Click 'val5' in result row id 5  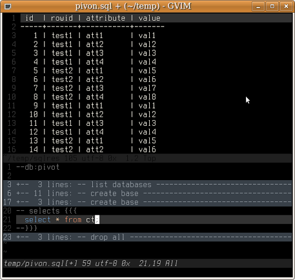147,70
